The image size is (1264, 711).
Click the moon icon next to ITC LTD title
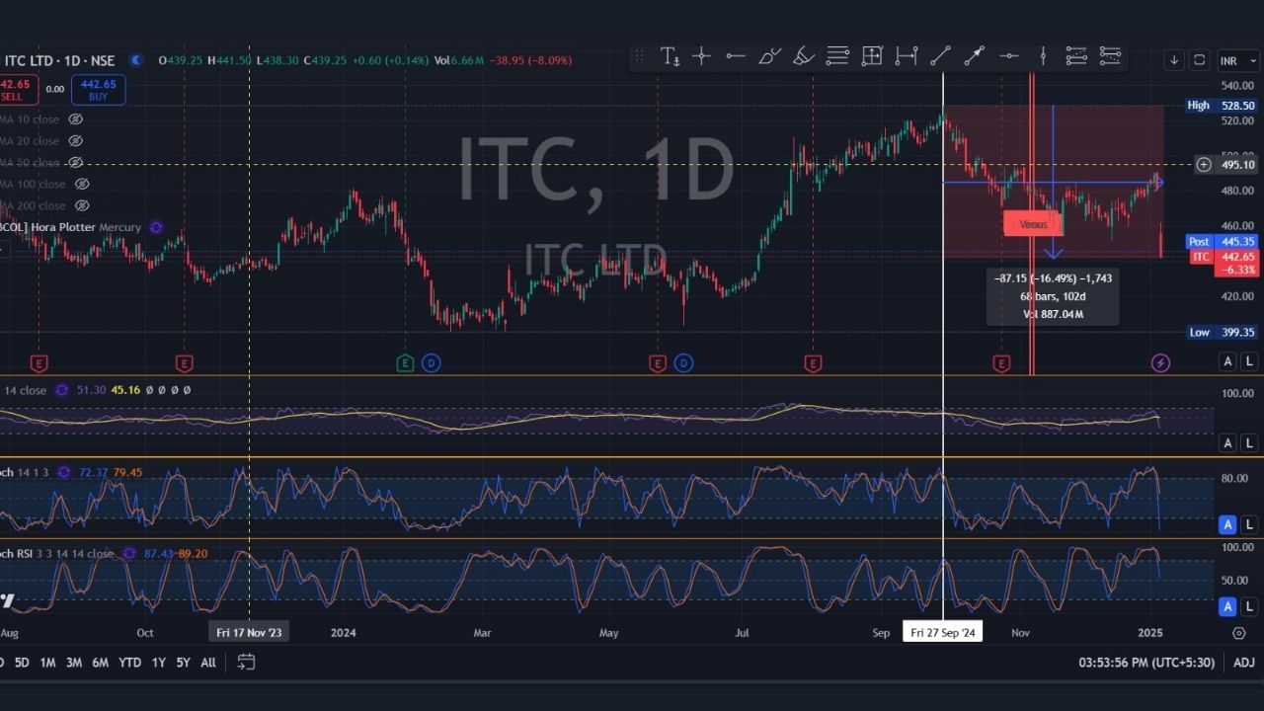[136, 60]
